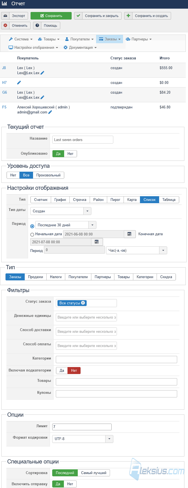188x488 pixels.
Task: Open Настройки отображения menu in navbar
Action: click(x=33, y=48)
